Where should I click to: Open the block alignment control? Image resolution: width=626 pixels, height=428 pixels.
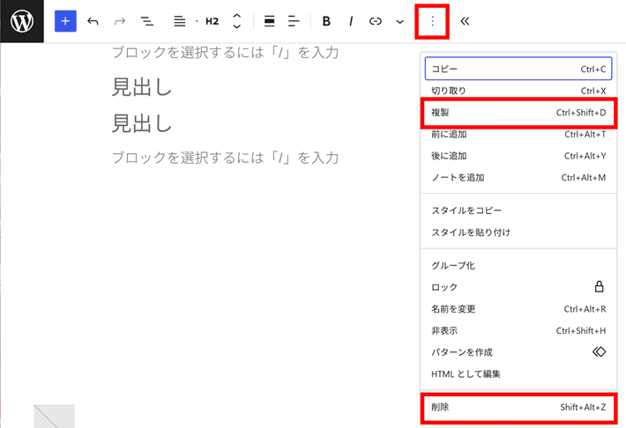[x=270, y=21]
